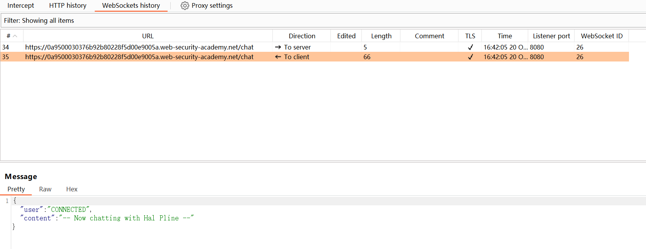Sort by WebSocket ID column header

pos(601,36)
